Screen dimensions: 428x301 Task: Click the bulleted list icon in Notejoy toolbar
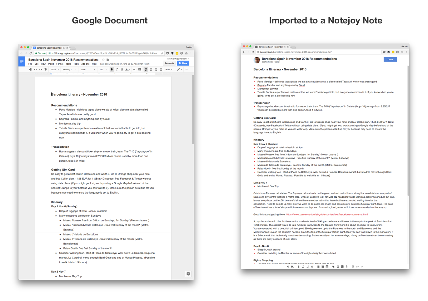(x=318, y=267)
